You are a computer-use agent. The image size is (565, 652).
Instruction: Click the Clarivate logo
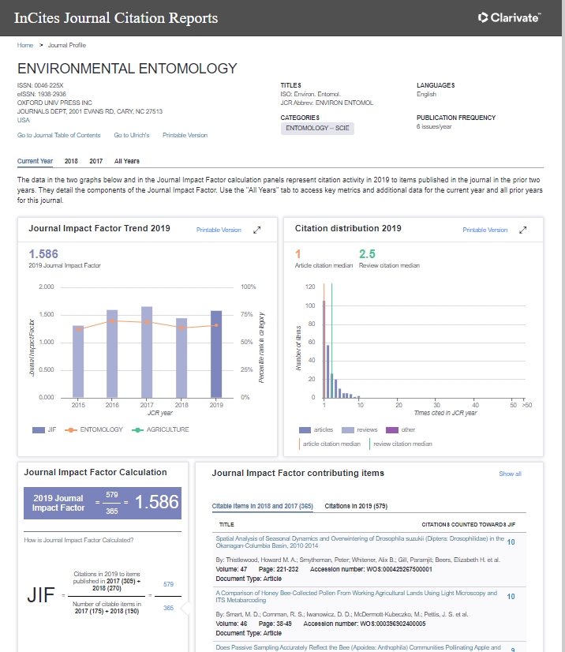coord(509,17)
